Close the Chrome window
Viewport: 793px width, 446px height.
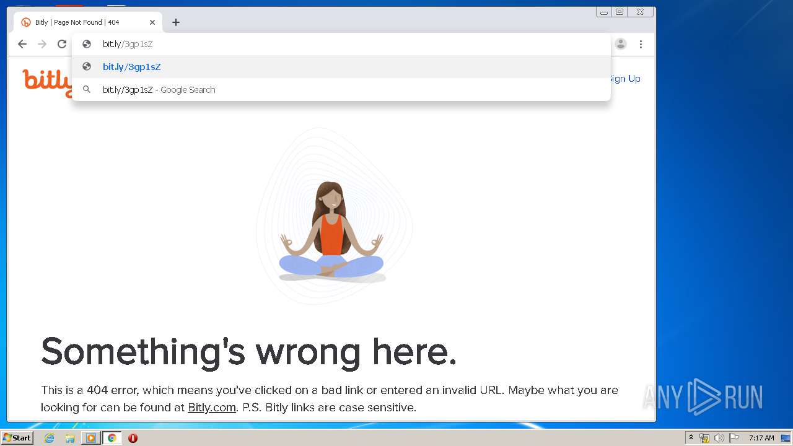[x=641, y=12]
